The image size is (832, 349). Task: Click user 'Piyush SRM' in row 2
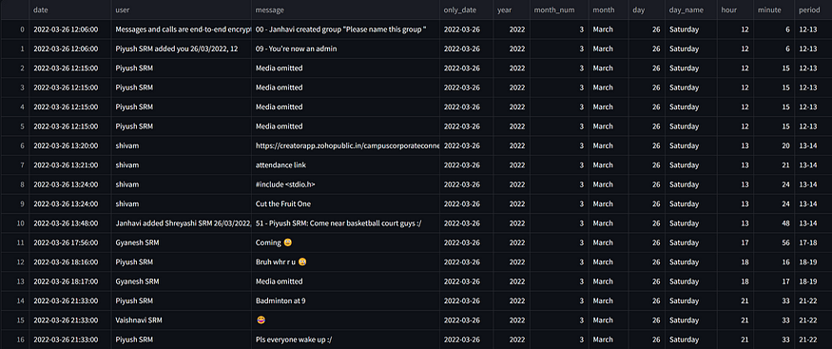tap(182, 68)
